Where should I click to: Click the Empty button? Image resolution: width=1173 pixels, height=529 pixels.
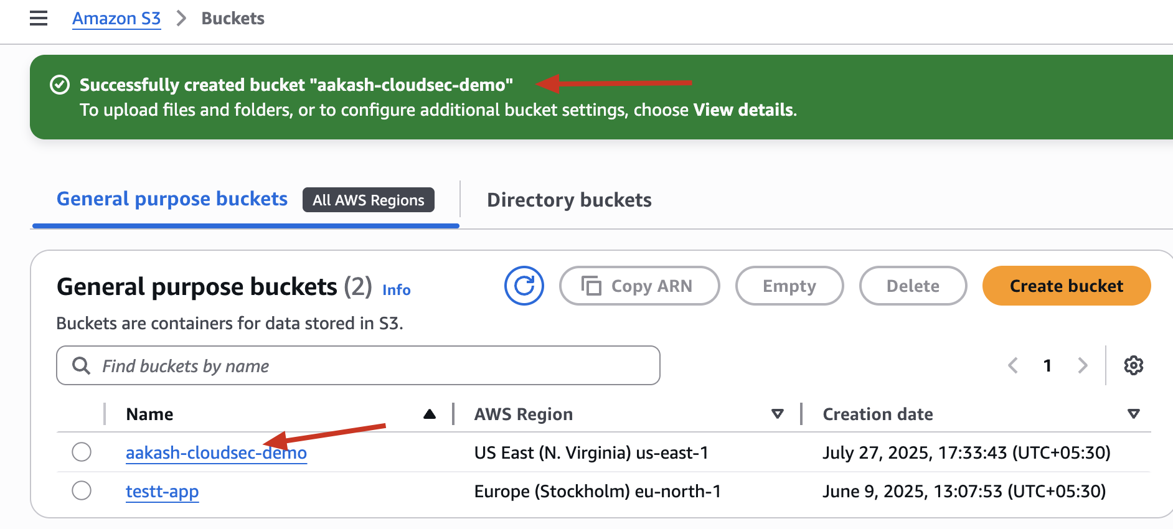789,286
